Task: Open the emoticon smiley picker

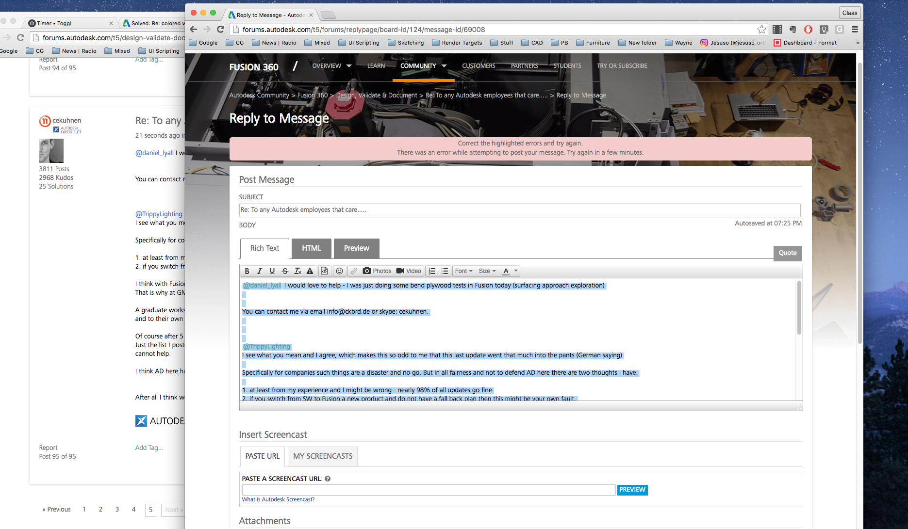Action: (339, 271)
